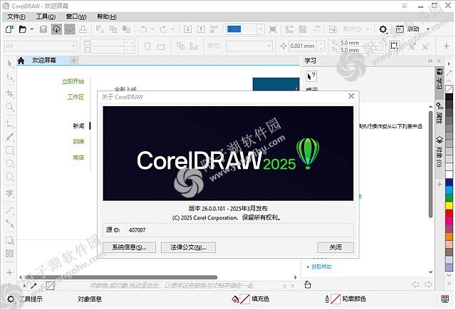Pick the dark blue color swatch
456x310 pixels.
pos(449,182)
